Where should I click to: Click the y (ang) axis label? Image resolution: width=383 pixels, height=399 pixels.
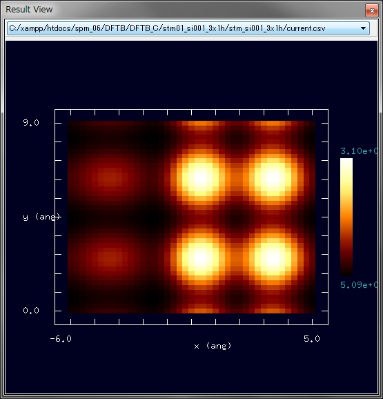(41, 217)
